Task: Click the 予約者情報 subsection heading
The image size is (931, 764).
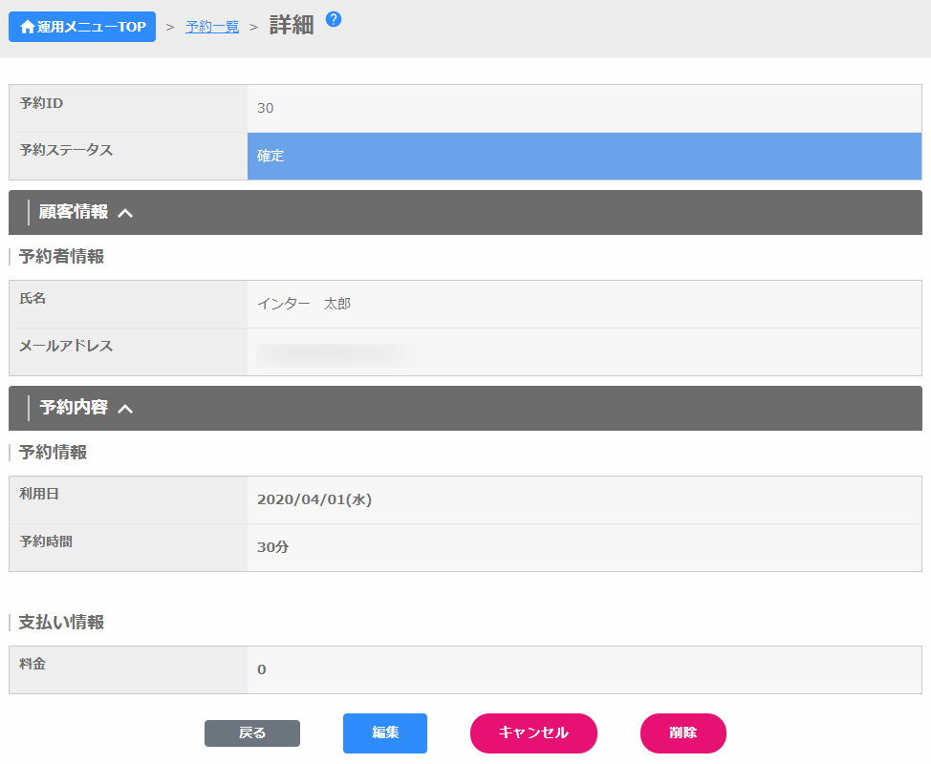Action: [61, 256]
